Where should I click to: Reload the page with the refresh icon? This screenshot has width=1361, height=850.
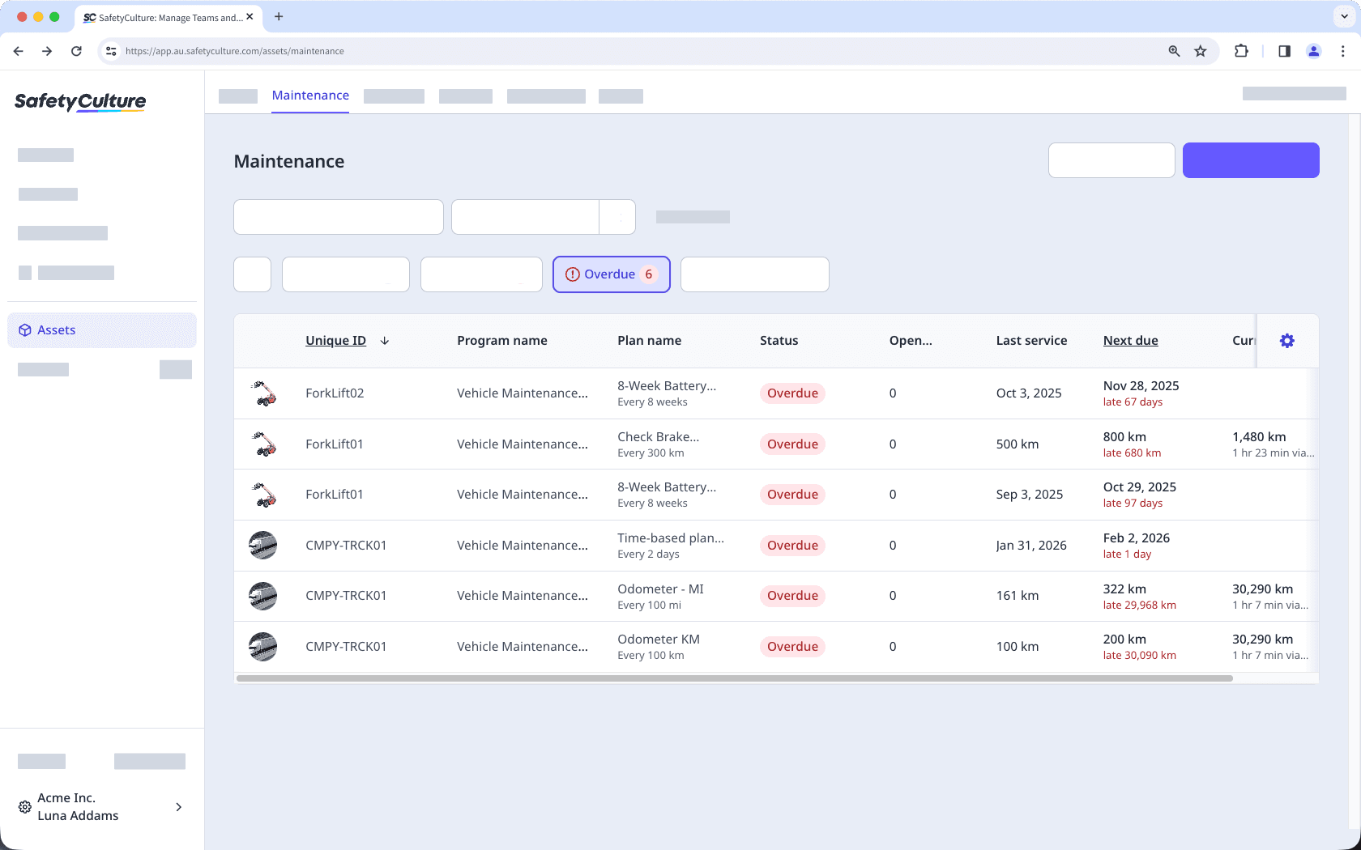[x=76, y=50]
